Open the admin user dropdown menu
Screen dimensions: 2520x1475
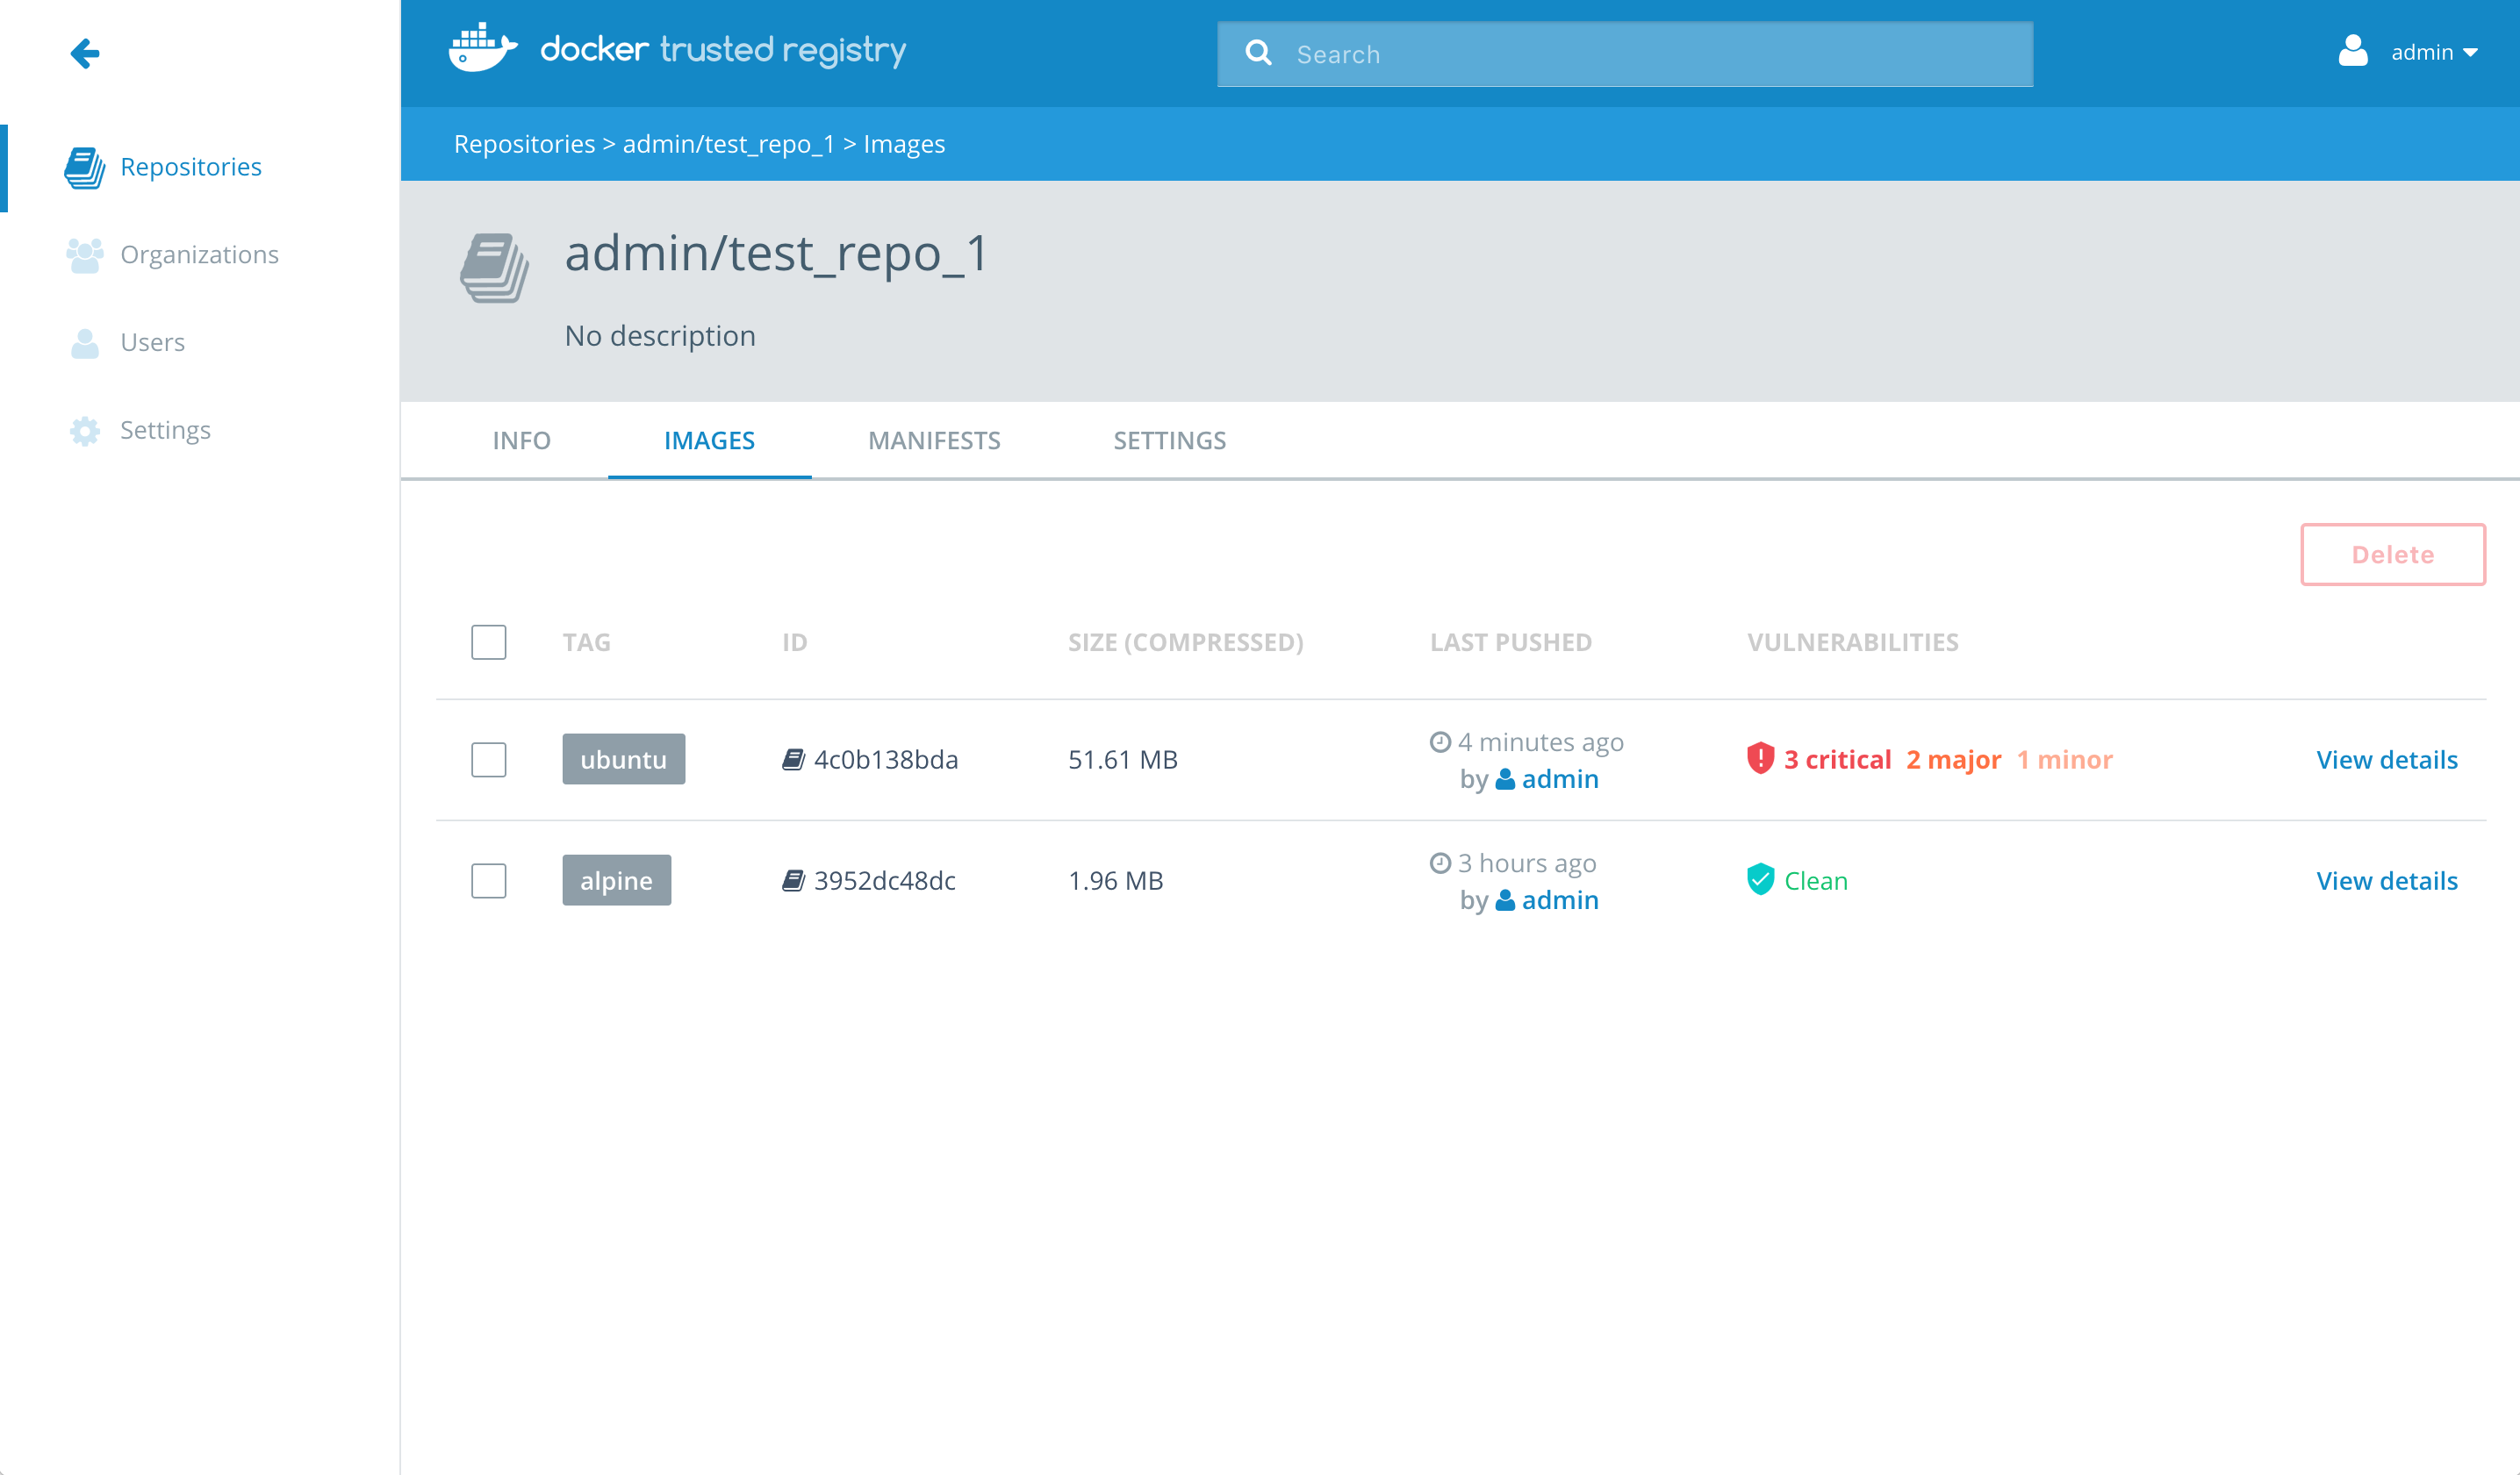[x=2410, y=52]
